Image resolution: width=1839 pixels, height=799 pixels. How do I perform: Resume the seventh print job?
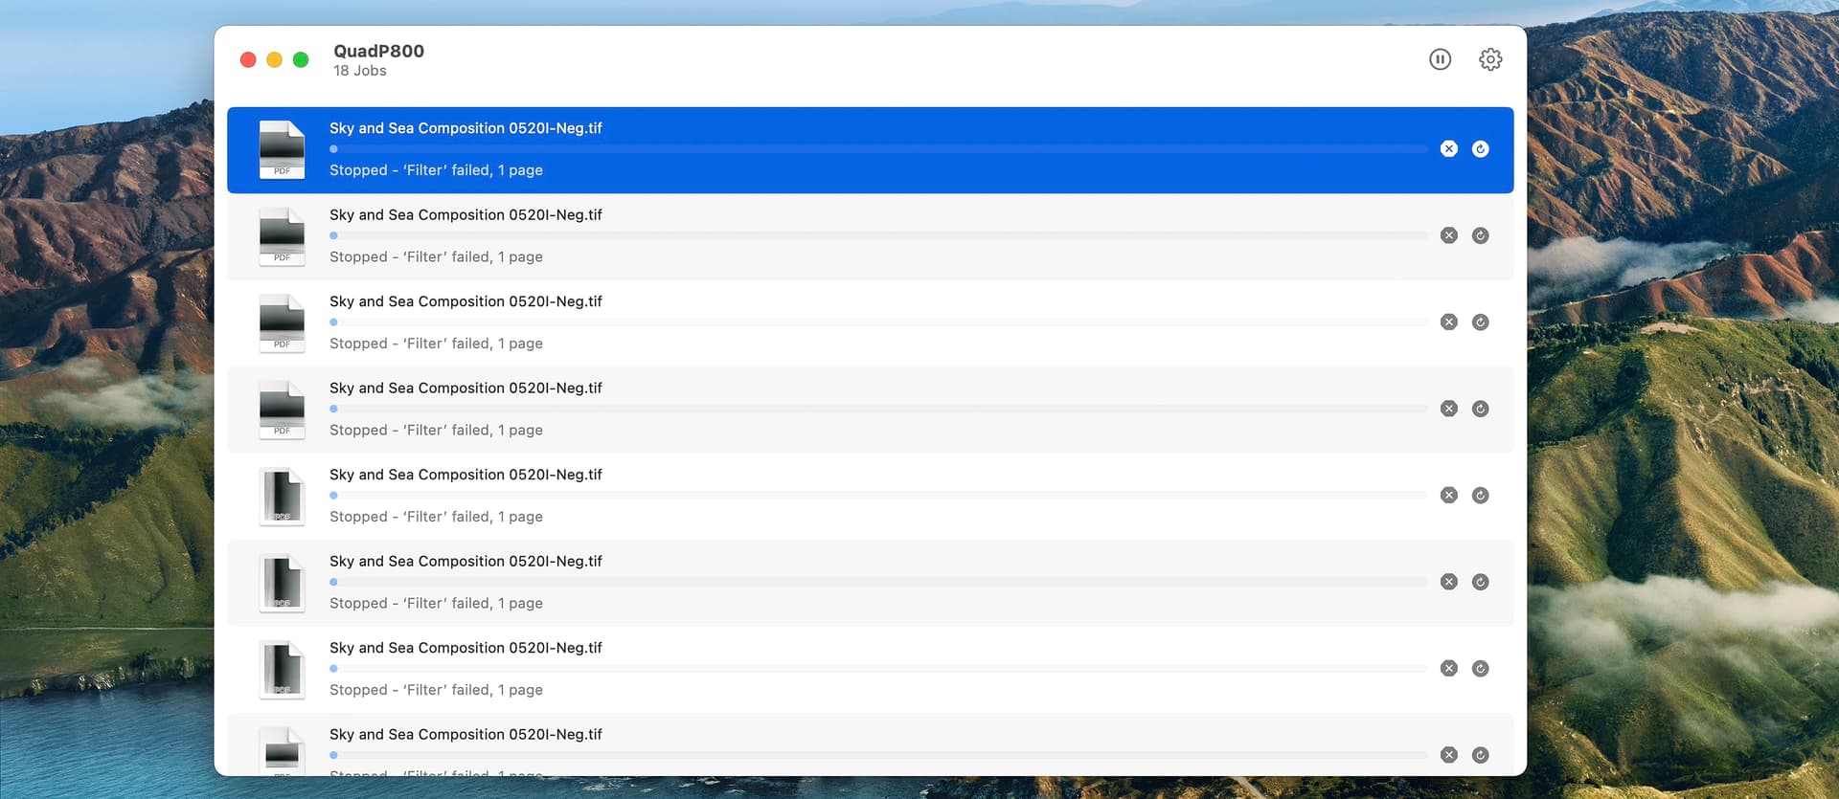[x=1480, y=669]
